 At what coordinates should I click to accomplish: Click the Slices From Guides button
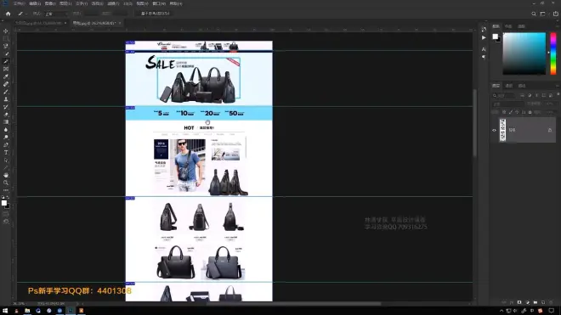point(156,14)
